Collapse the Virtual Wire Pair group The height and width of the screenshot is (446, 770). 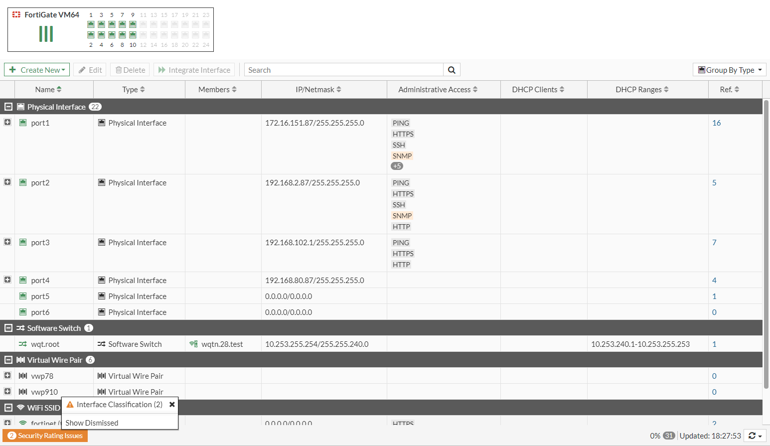[x=8, y=360]
